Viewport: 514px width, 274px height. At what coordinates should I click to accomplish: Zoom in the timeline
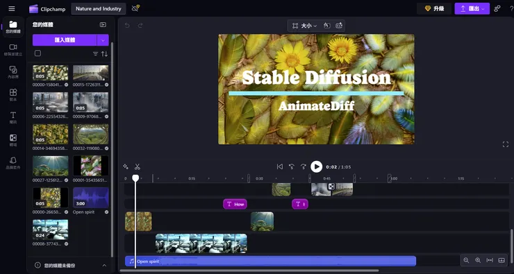click(478, 260)
